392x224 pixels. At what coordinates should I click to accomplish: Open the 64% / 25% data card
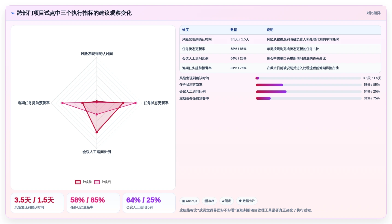point(149,203)
